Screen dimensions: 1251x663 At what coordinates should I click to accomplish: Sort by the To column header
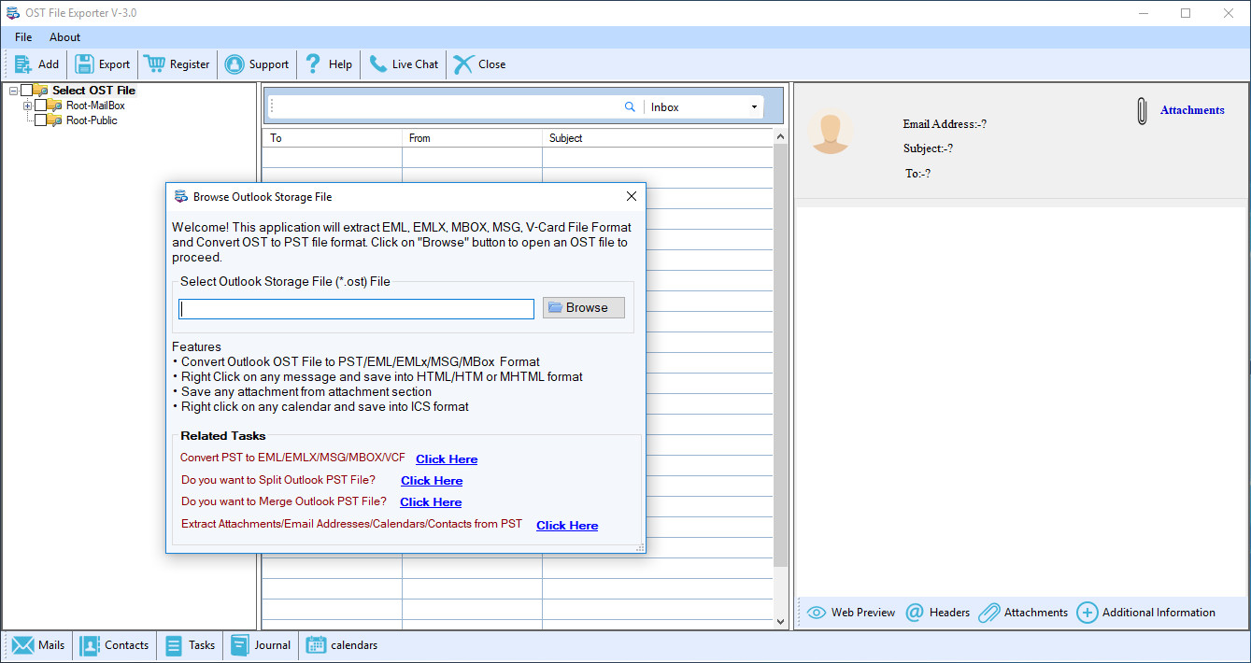[x=332, y=138]
